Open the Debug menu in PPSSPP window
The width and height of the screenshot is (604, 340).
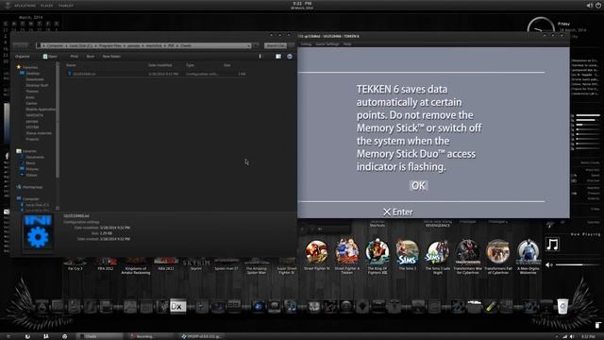306,44
